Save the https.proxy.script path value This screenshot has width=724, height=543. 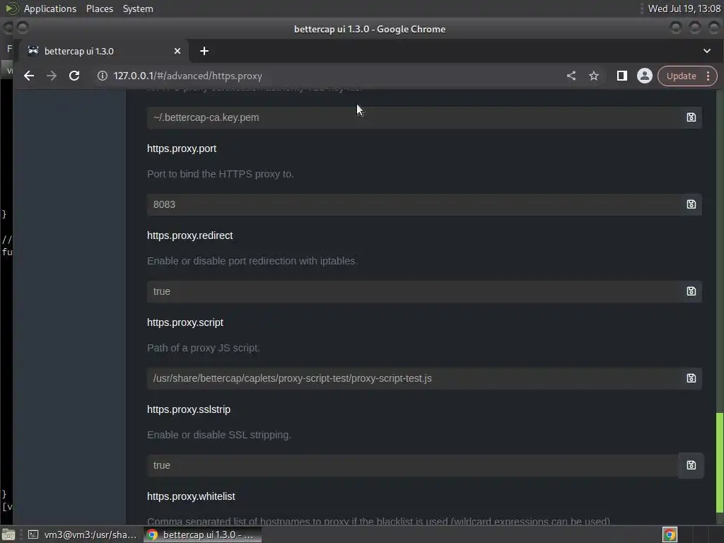click(691, 378)
